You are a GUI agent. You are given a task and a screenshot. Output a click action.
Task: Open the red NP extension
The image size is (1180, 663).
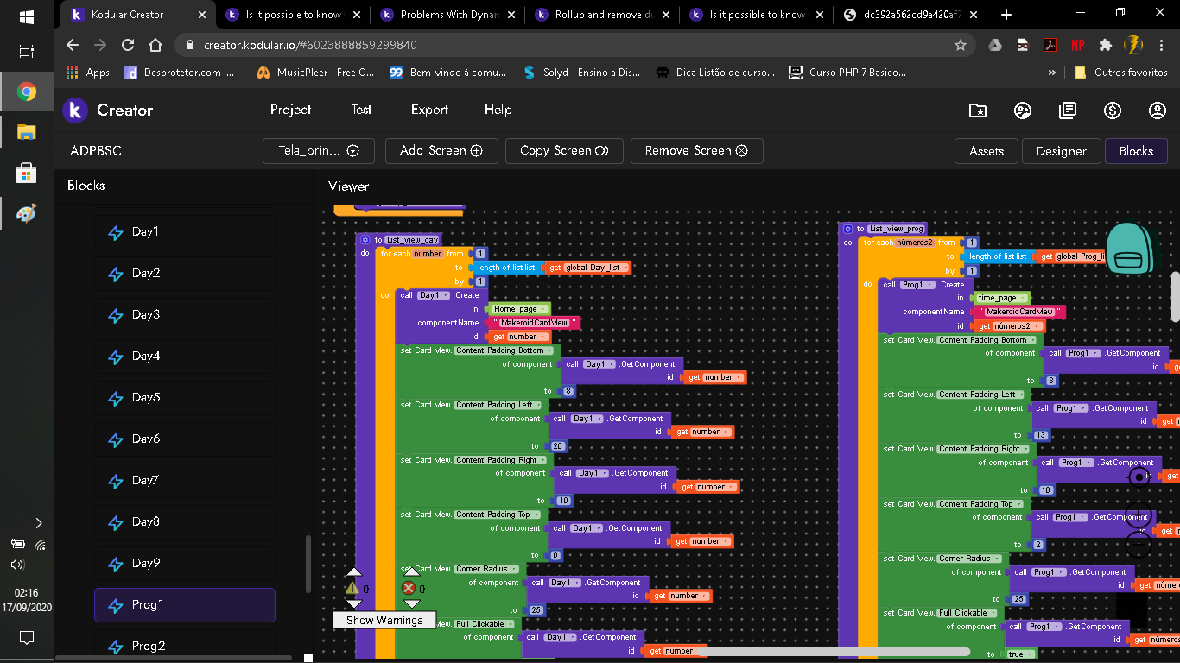pos(1078,45)
